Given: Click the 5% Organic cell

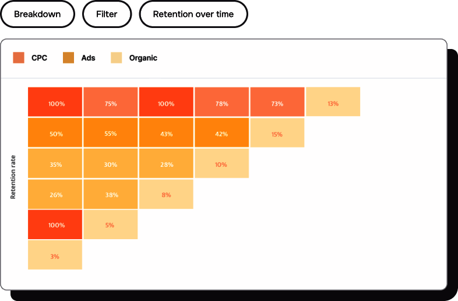Looking at the screenshot, I should (x=111, y=225).
